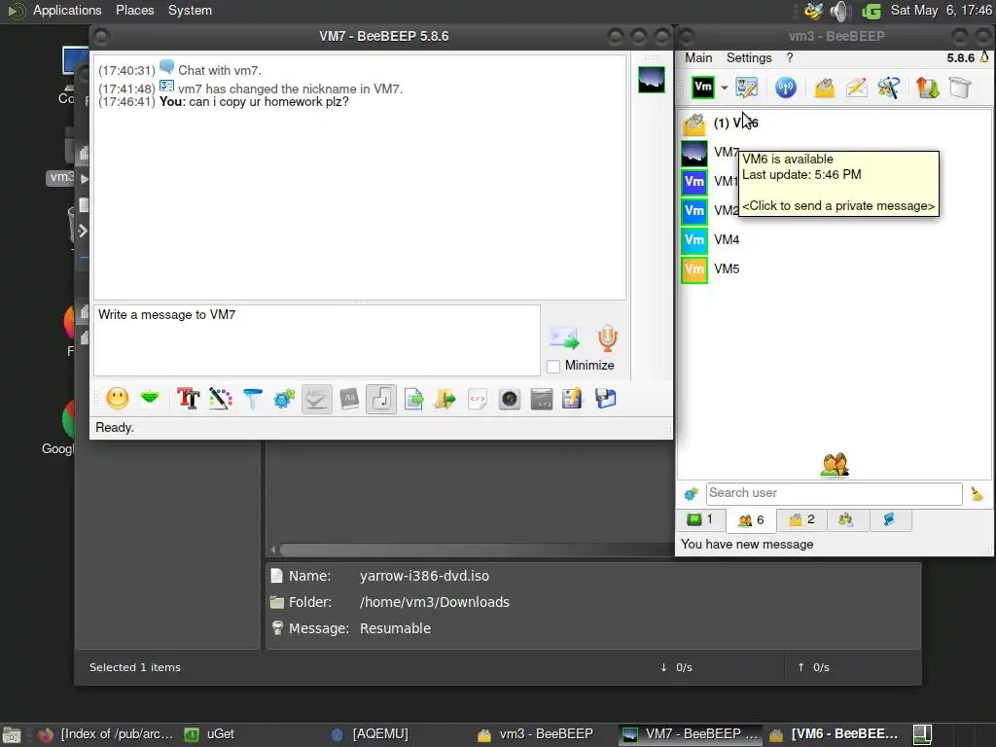Click the yellow envelope unread messages toolbar icon
This screenshot has width=996, height=747.
825,88
